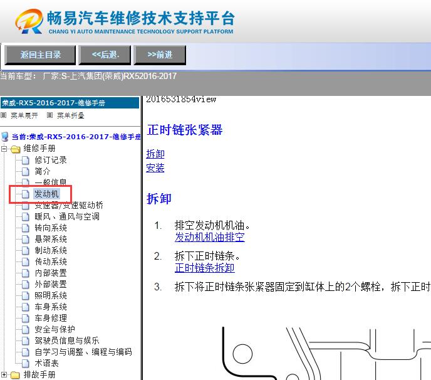Screen dimensions: 431x380
Task: Click the page icon next to 简介
Action: [x=25, y=171]
